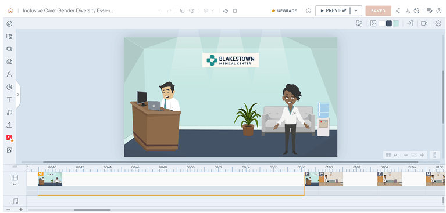Viewport: 446px width, 213px height.
Task: Select the white color swatch
Action: [x=382, y=24]
